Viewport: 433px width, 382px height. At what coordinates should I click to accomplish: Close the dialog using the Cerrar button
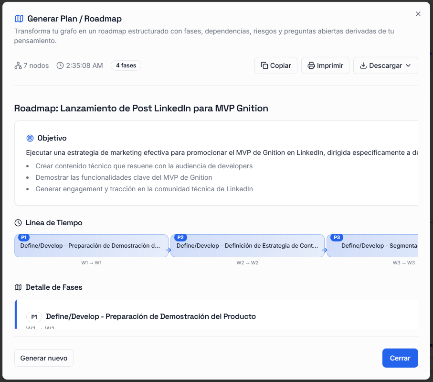tap(400, 358)
